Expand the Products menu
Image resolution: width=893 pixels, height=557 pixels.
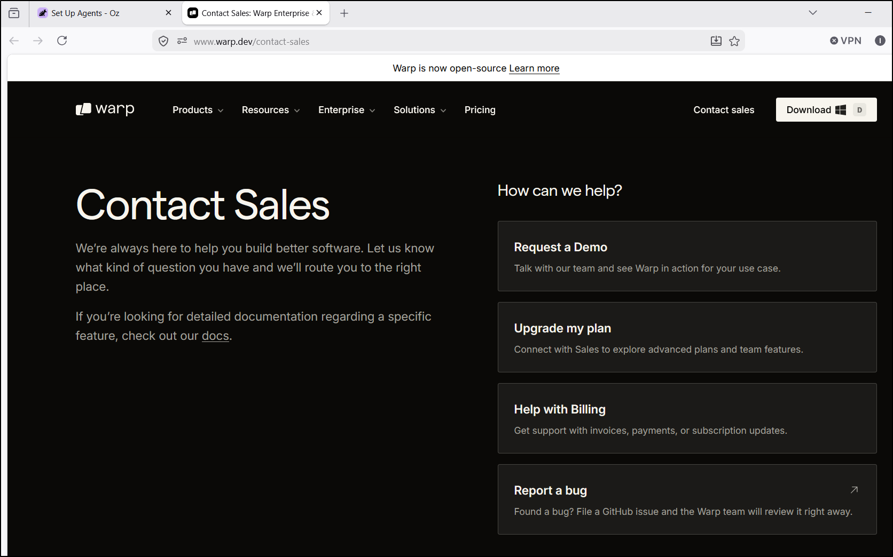click(198, 110)
